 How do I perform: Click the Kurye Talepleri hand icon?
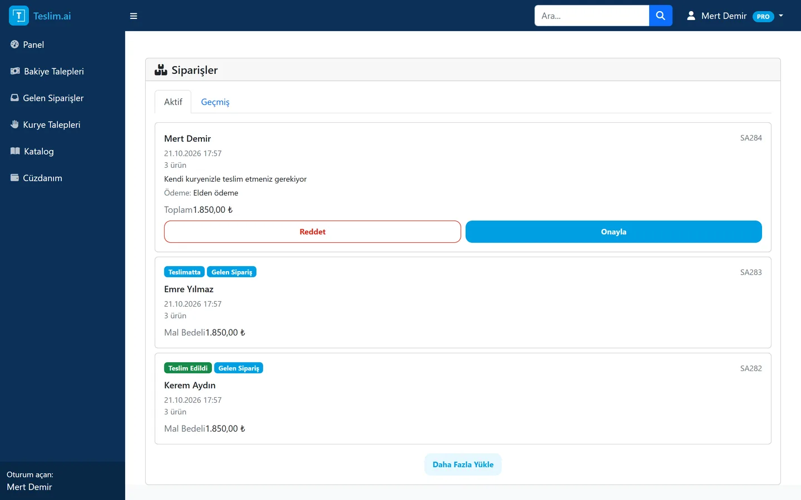(x=14, y=124)
